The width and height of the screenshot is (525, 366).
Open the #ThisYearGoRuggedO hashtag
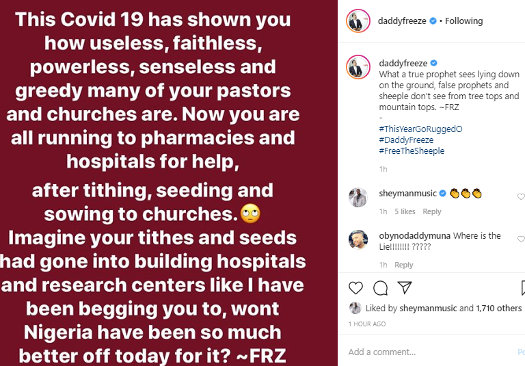(x=420, y=129)
